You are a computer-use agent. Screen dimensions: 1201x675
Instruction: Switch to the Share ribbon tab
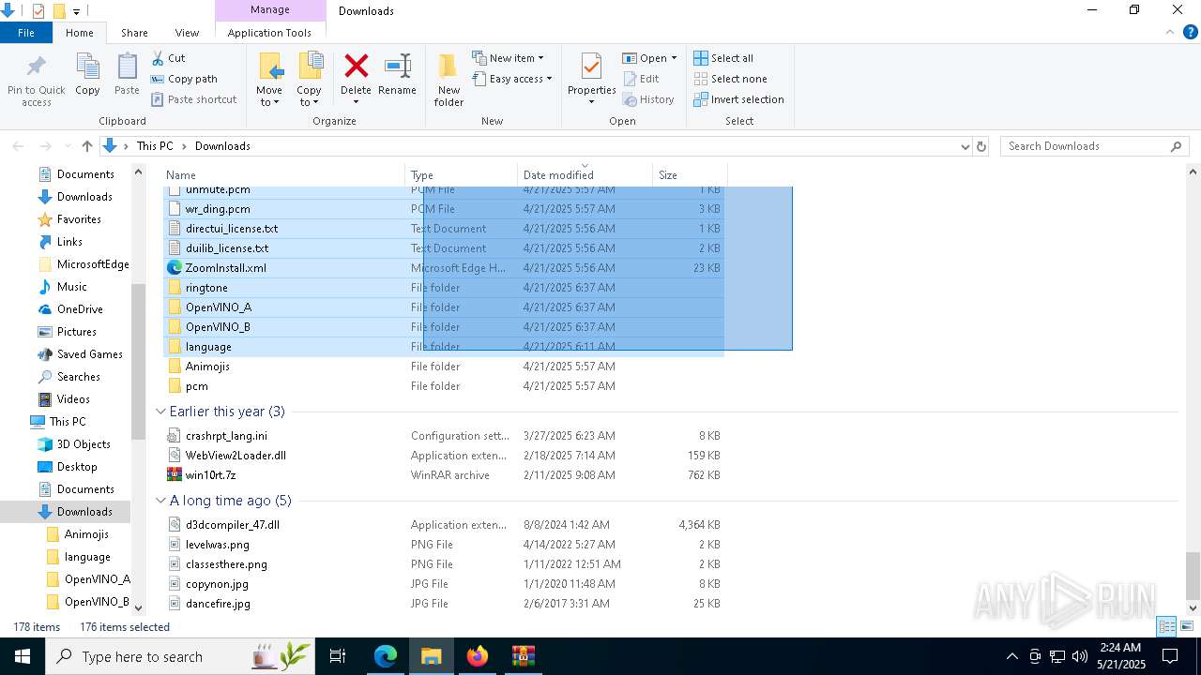[x=134, y=33]
